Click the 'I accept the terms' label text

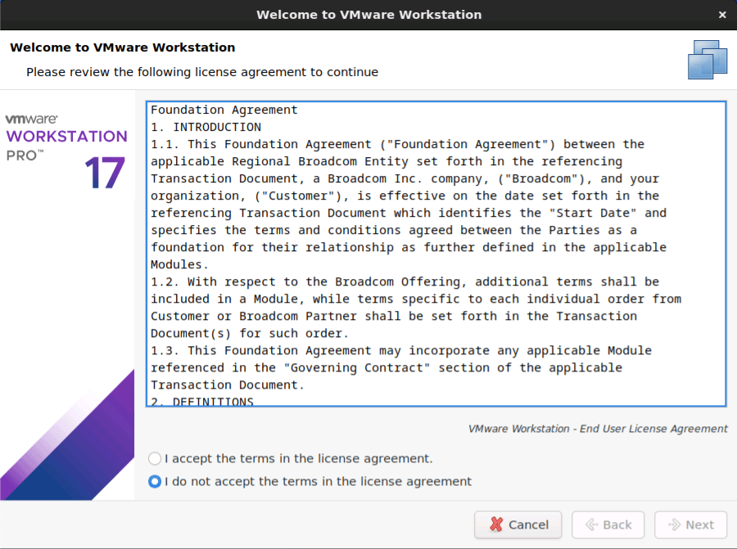pyautogui.click(x=298, y=459)
